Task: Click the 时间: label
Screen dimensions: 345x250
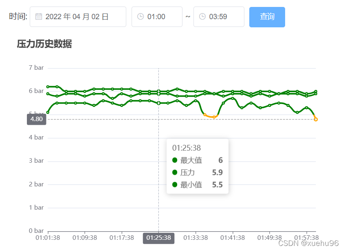Action: [x=18, y=16]
